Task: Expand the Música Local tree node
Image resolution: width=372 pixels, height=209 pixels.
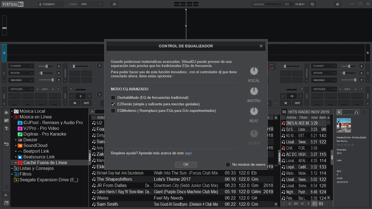Action: coord(12,111)
